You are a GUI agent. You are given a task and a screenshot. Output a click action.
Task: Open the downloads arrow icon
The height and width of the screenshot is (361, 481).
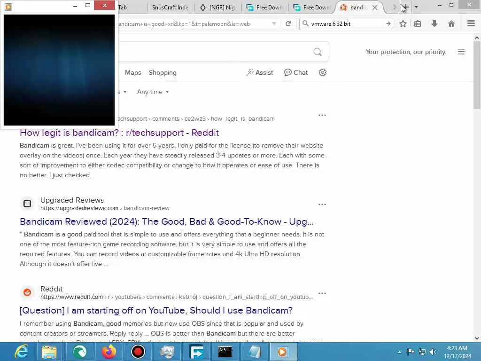(x=434, y=24)
